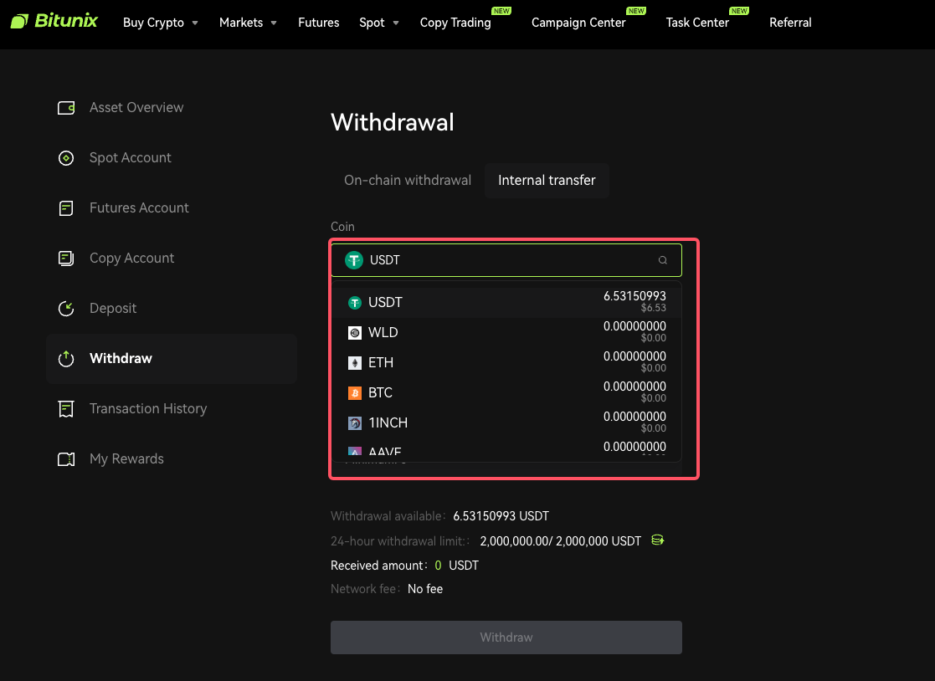This screenshot has height=681, width=935.
Task: Click the ETH coin icon in list
Action: [355, 363]
